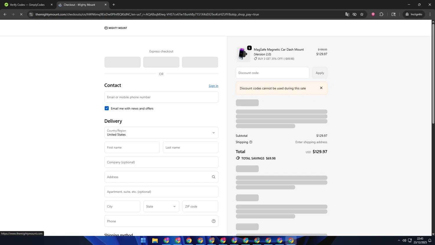Click the tab search icon in toolbar
Screen dimensions: 435x245
pyautogui.click(x=394, y=14)
